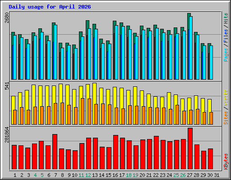Click green weekend day label 18

[129, 175]
